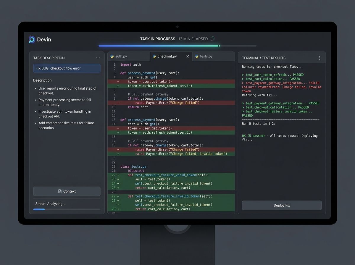The width and height of the screenshot is (355, 265).
Task: Click the Deploy Fix button
Action: 282,205
